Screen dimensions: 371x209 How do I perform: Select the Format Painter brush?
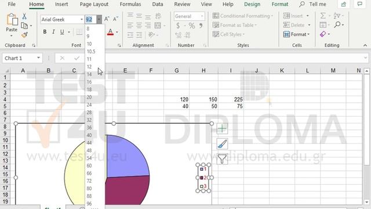pyautogui.click(x=24, y=35)
